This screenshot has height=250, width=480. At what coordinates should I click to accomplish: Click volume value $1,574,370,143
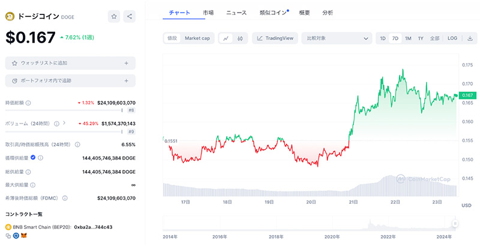click(118, 124)
